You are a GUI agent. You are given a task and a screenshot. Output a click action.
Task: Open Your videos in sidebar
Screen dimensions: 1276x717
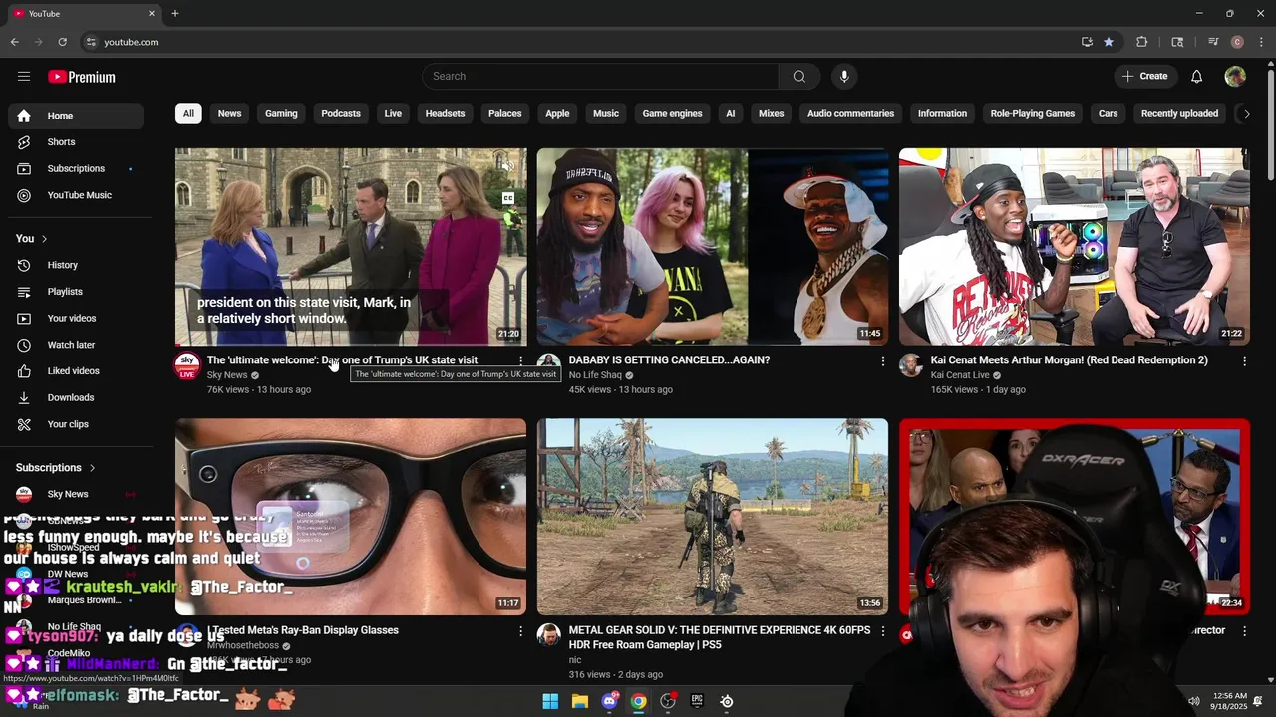pyautogui.click(x=76, y=319)
